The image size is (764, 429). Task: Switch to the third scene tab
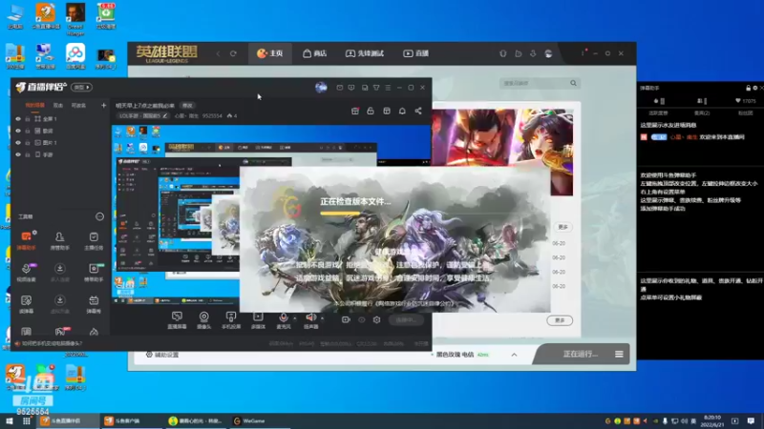(x=78, y=105)
